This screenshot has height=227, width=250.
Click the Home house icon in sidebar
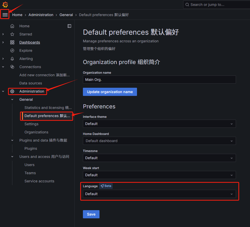click(x=12, y=26)
